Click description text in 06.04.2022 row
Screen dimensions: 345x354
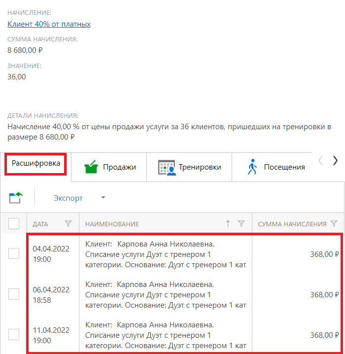[166, 295]
